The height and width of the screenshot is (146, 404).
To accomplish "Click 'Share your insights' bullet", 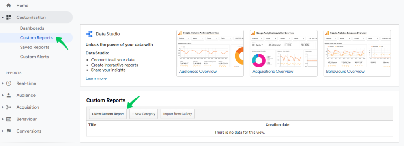I will [108, 70].
